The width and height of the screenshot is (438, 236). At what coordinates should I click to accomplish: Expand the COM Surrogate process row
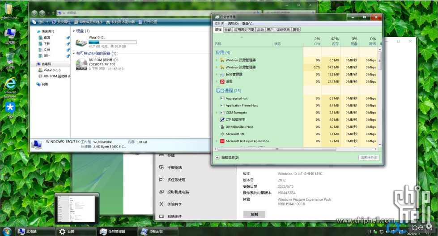[217, 113]
